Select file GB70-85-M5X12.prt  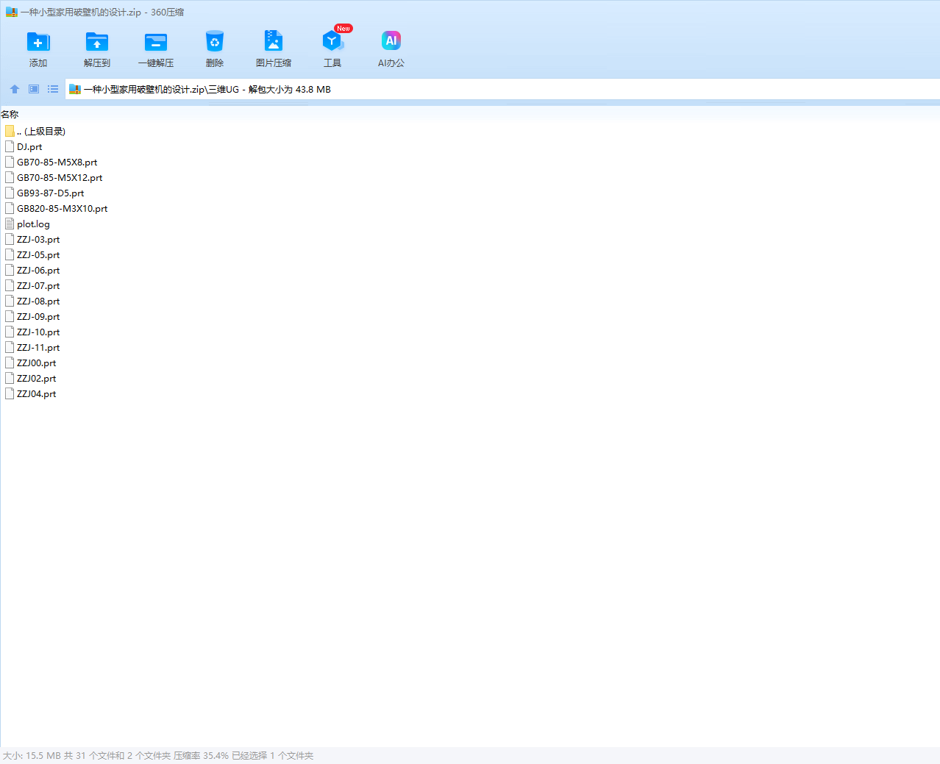pos(54,177)
